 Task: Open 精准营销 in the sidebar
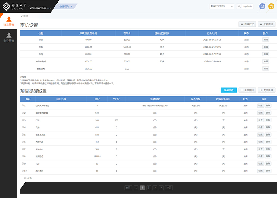8,21
